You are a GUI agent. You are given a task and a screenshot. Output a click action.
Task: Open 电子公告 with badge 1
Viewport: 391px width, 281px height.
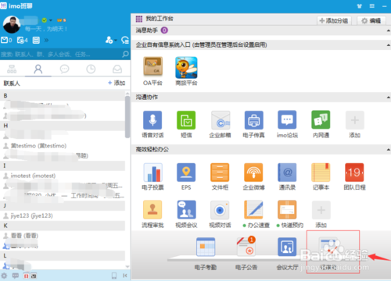click(246, 246)
